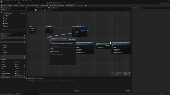Click the Add button in My Blueprint panel
Image resolution: width=170 pixels, height=95 pixels.
(3, 36)
